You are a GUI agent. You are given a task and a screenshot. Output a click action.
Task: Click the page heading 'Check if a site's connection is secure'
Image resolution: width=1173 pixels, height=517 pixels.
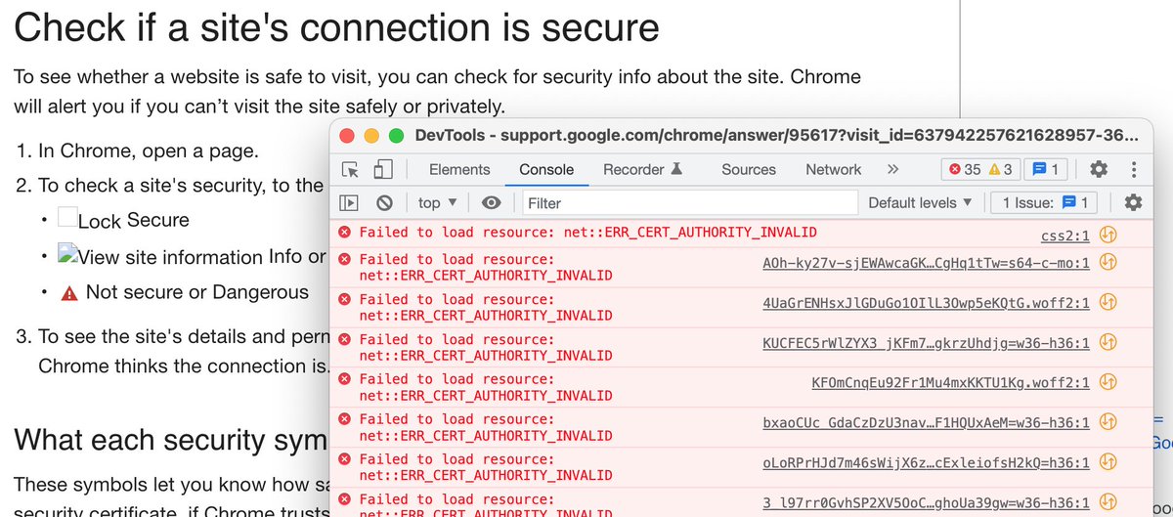(x=336, y=26)
